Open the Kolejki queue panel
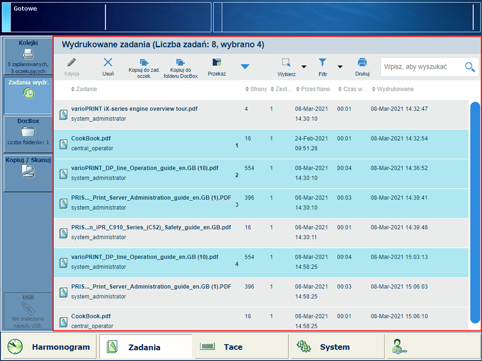The image size is (482, 361). [x=28, y=56]
